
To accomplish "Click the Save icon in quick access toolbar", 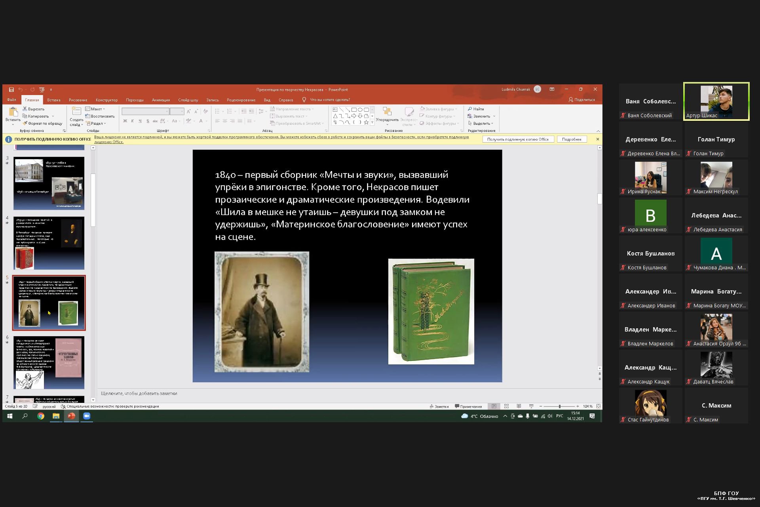I will click(x=11, y=90).
